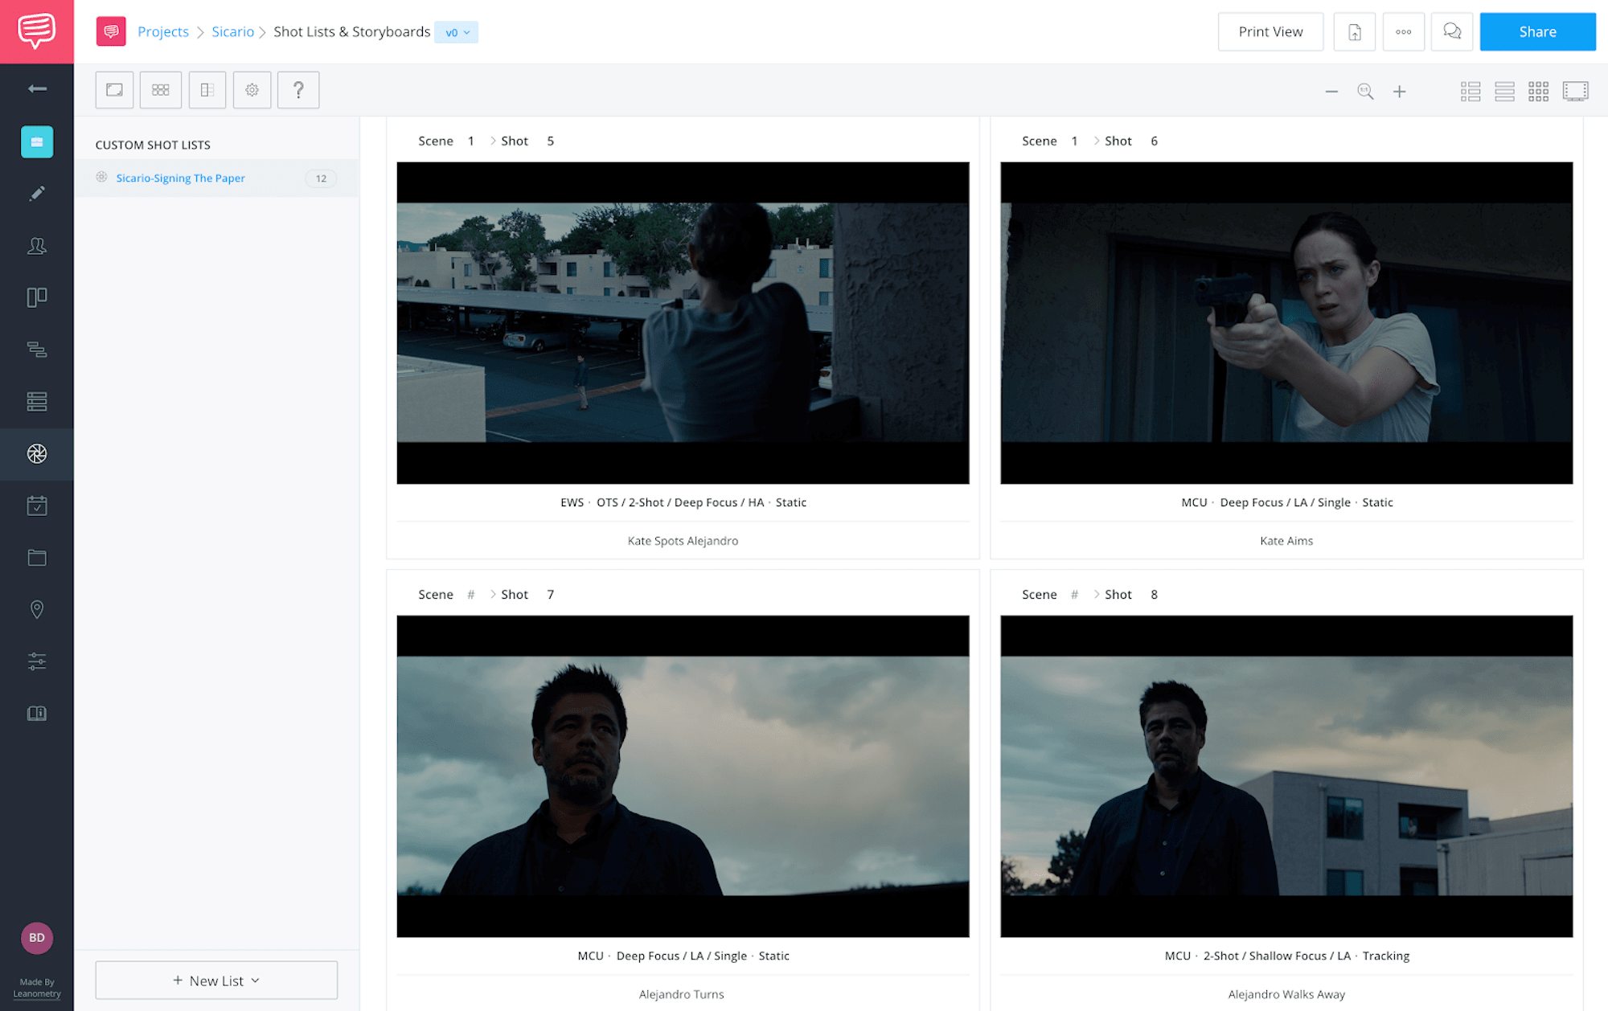Open Shot 8 Alejandro Walks Away image
Image resolution: width=1608 pixels, height=1011 pixels.
(1286, 776)
